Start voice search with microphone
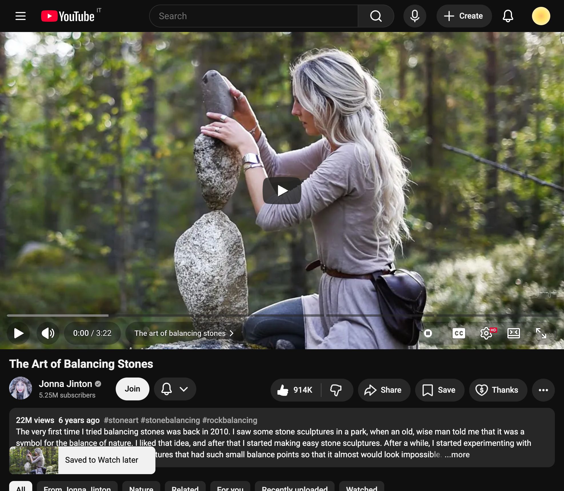Screen dimensions: 564x491 point(415,16)
